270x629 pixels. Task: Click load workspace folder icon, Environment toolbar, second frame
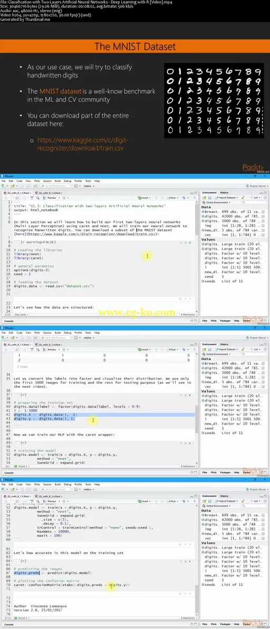[x=204, y=350]
